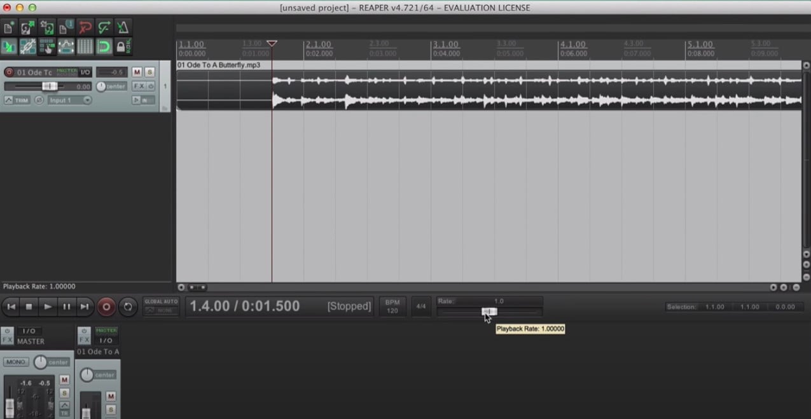Image resolution: width=811 pixels, height=419 pixels.
Task: Mute track 01 Ode To A
Action: [135, 72]
